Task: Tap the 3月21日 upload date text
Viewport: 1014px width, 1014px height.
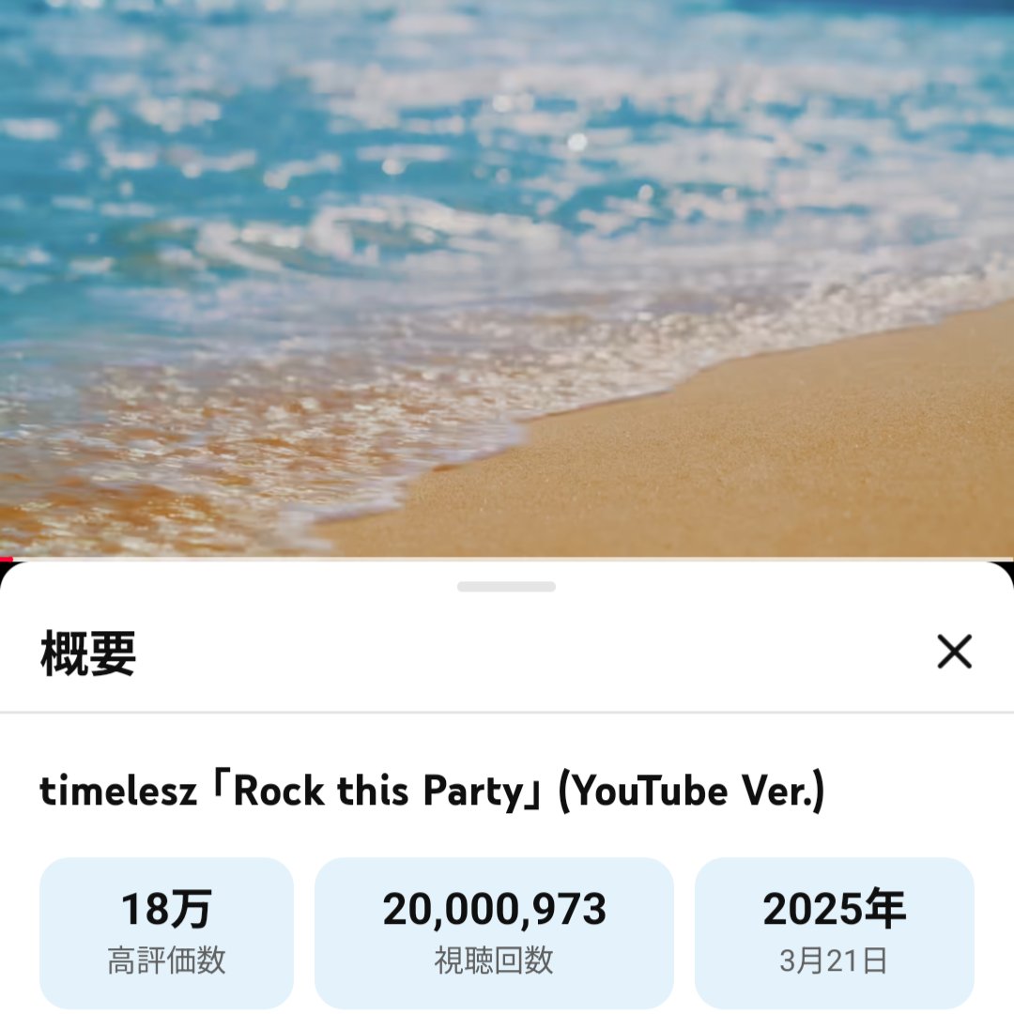Action: point(835,961)
